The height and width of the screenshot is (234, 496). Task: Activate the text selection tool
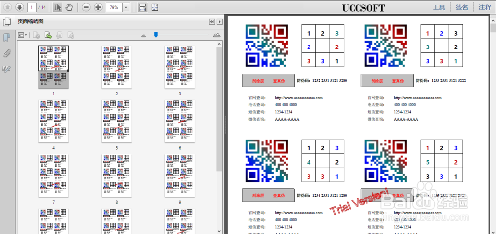click(57, 7)
